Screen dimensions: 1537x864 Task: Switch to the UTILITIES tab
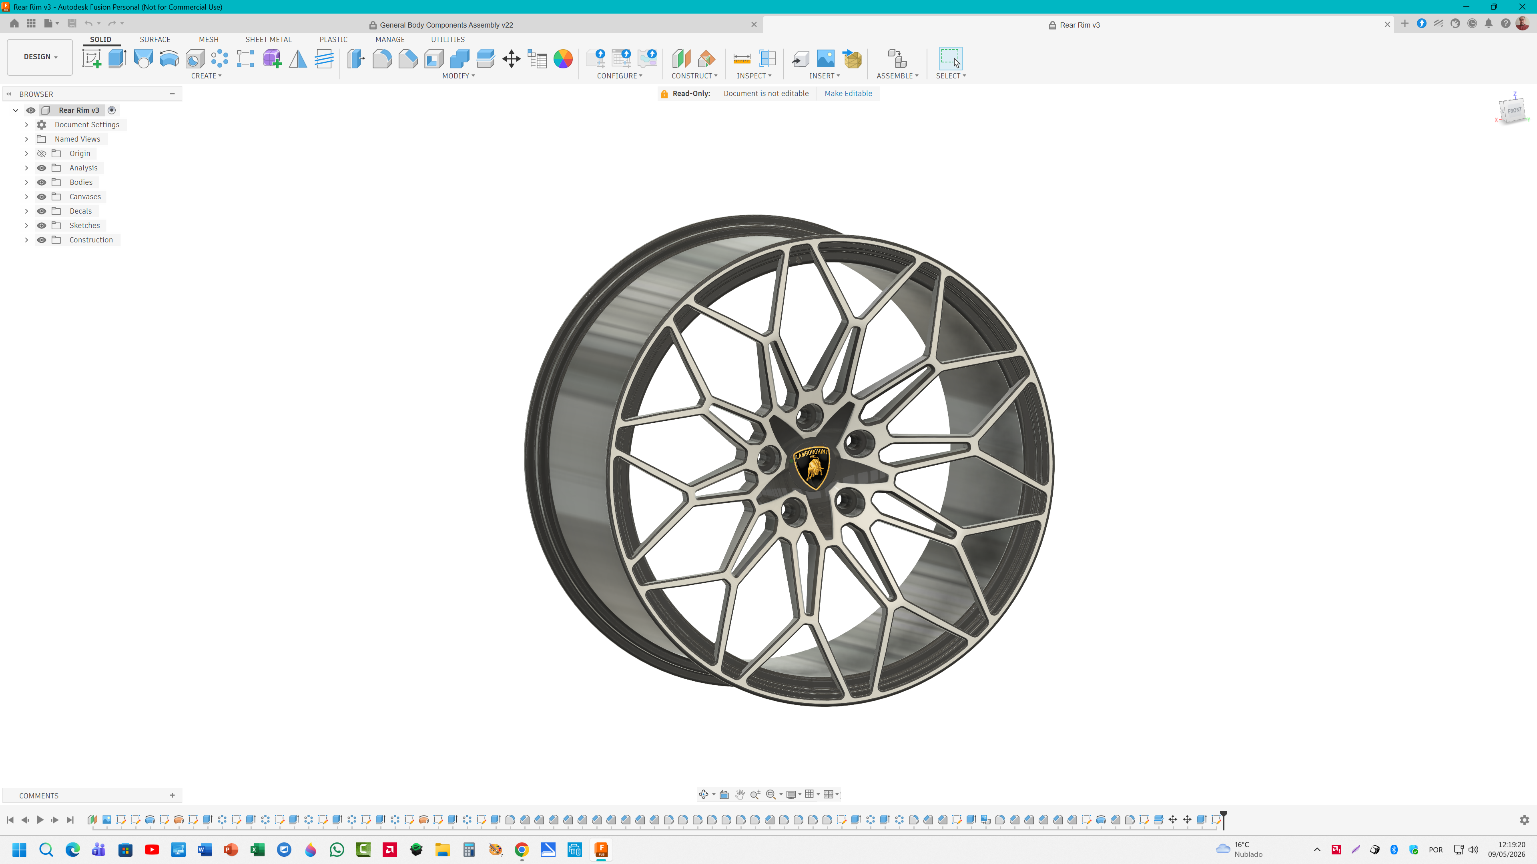pos(448,39)
